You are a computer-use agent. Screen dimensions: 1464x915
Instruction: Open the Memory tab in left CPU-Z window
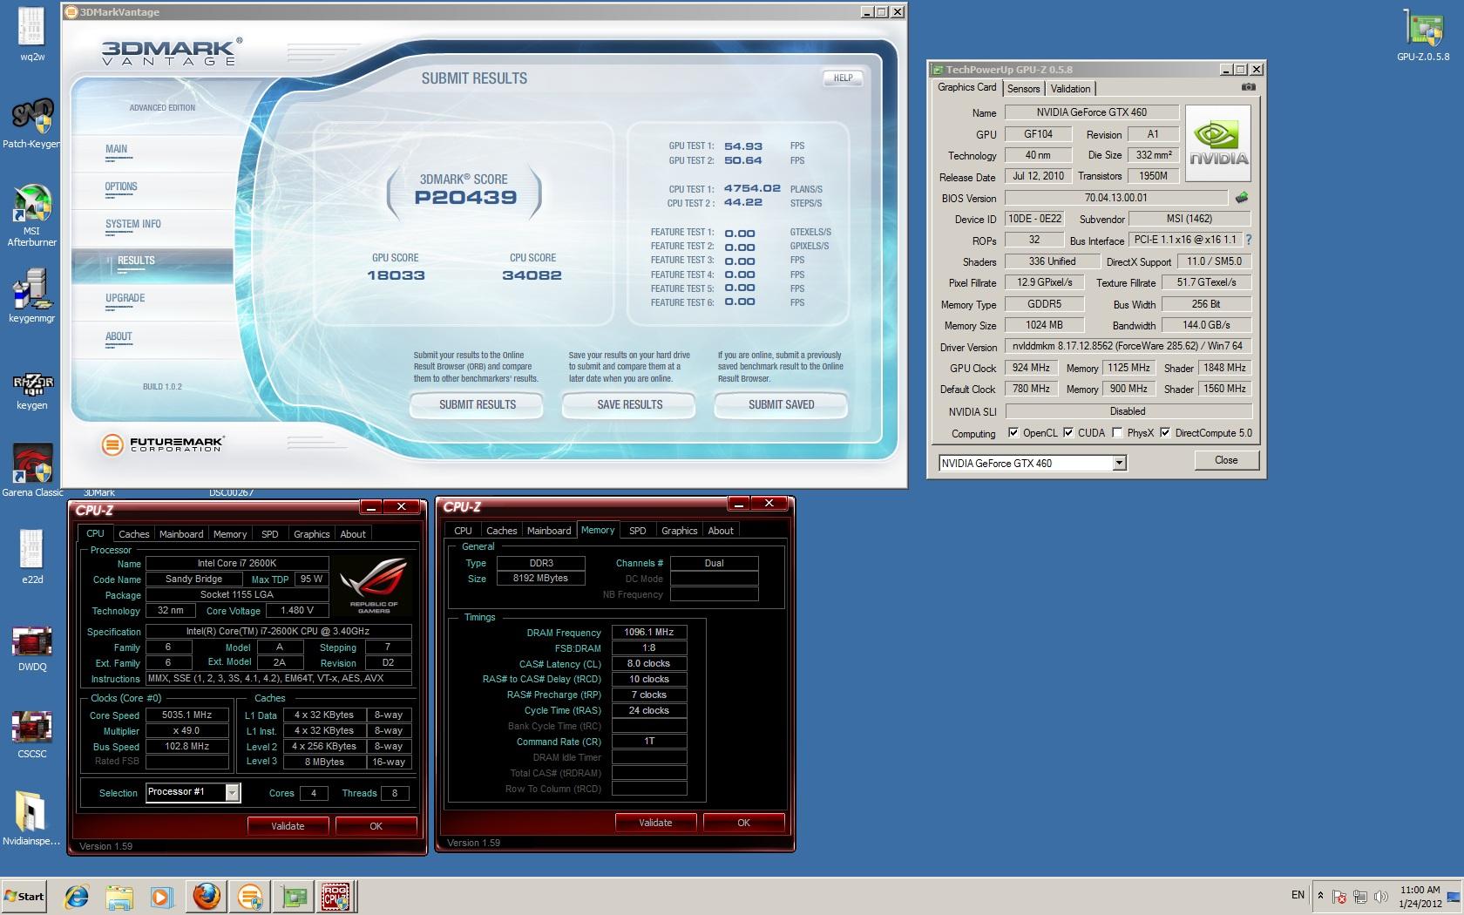click(230, 534)
